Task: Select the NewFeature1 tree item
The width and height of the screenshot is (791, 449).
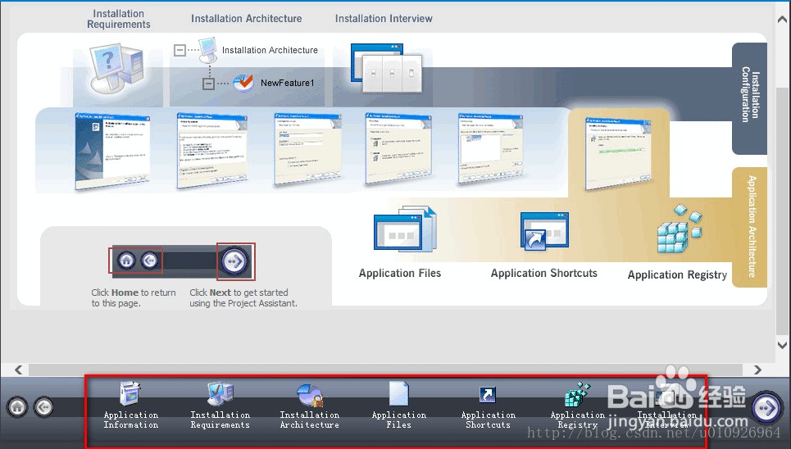Action: [288, 83]
